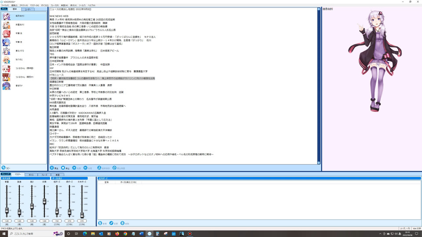Open the Phrase (フレーズ) menu

coord(55,5)
